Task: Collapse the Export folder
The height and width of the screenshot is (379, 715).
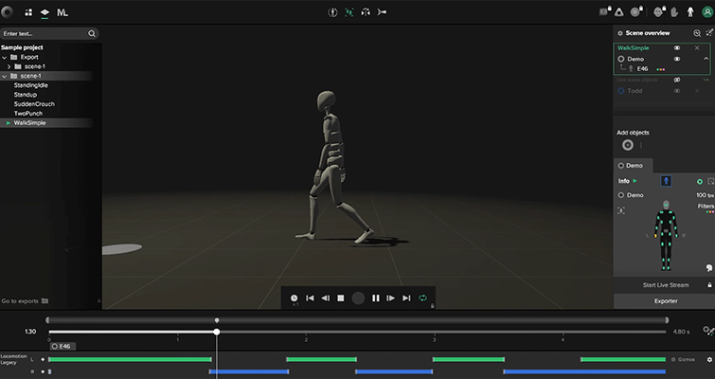Action: pyautogui.click(x=5, y=58)
